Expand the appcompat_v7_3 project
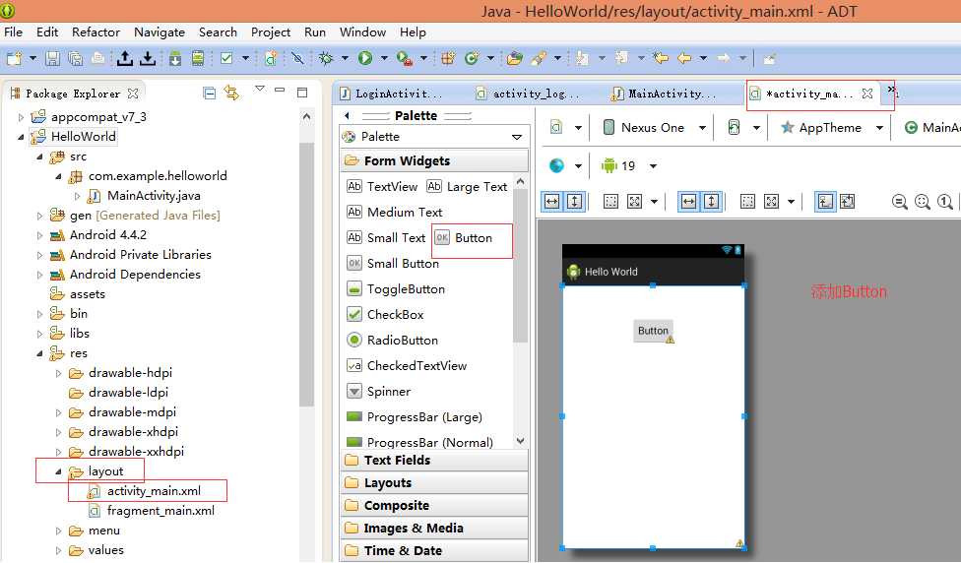 [x=21, y=117]
